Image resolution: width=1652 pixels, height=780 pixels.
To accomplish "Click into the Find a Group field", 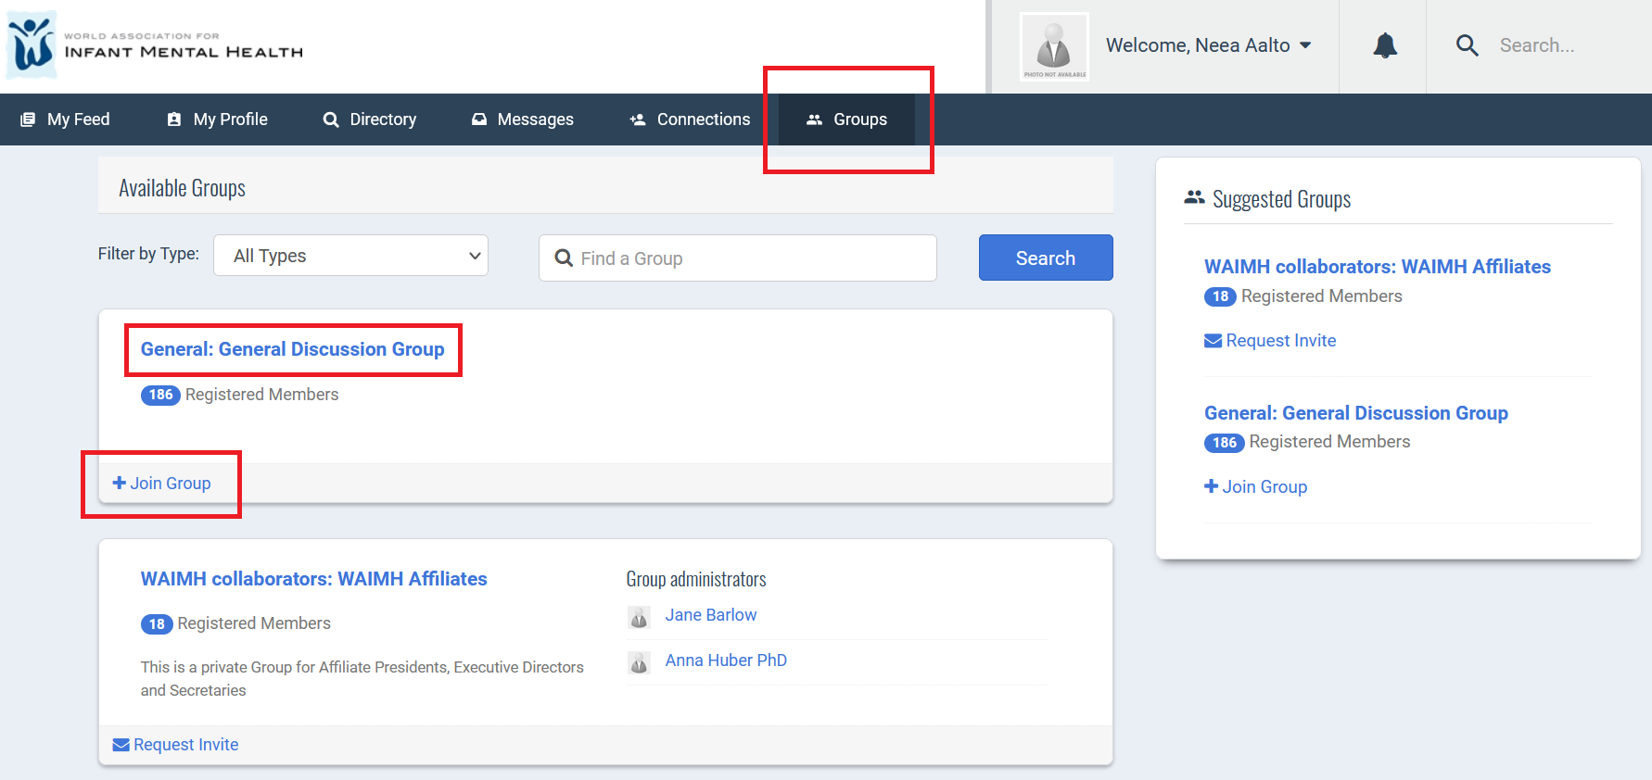I will point(738,258).
